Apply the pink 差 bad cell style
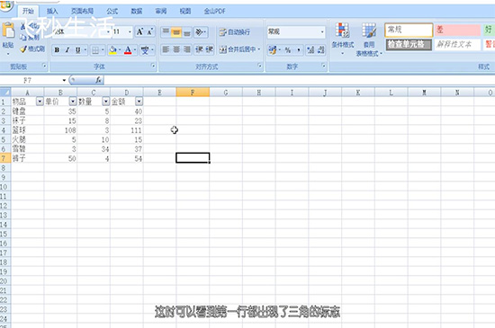Viewport: 495px width, 328px height. click(x=457, y=31)
